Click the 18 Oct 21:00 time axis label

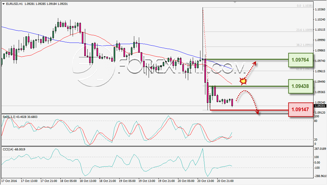pos(108,181)
